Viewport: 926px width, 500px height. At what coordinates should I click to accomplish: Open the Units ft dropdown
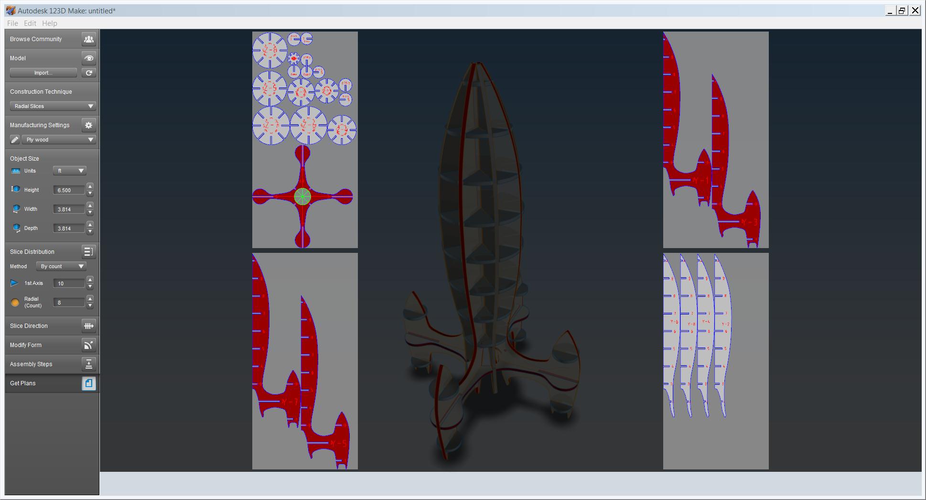click(70, 171)
